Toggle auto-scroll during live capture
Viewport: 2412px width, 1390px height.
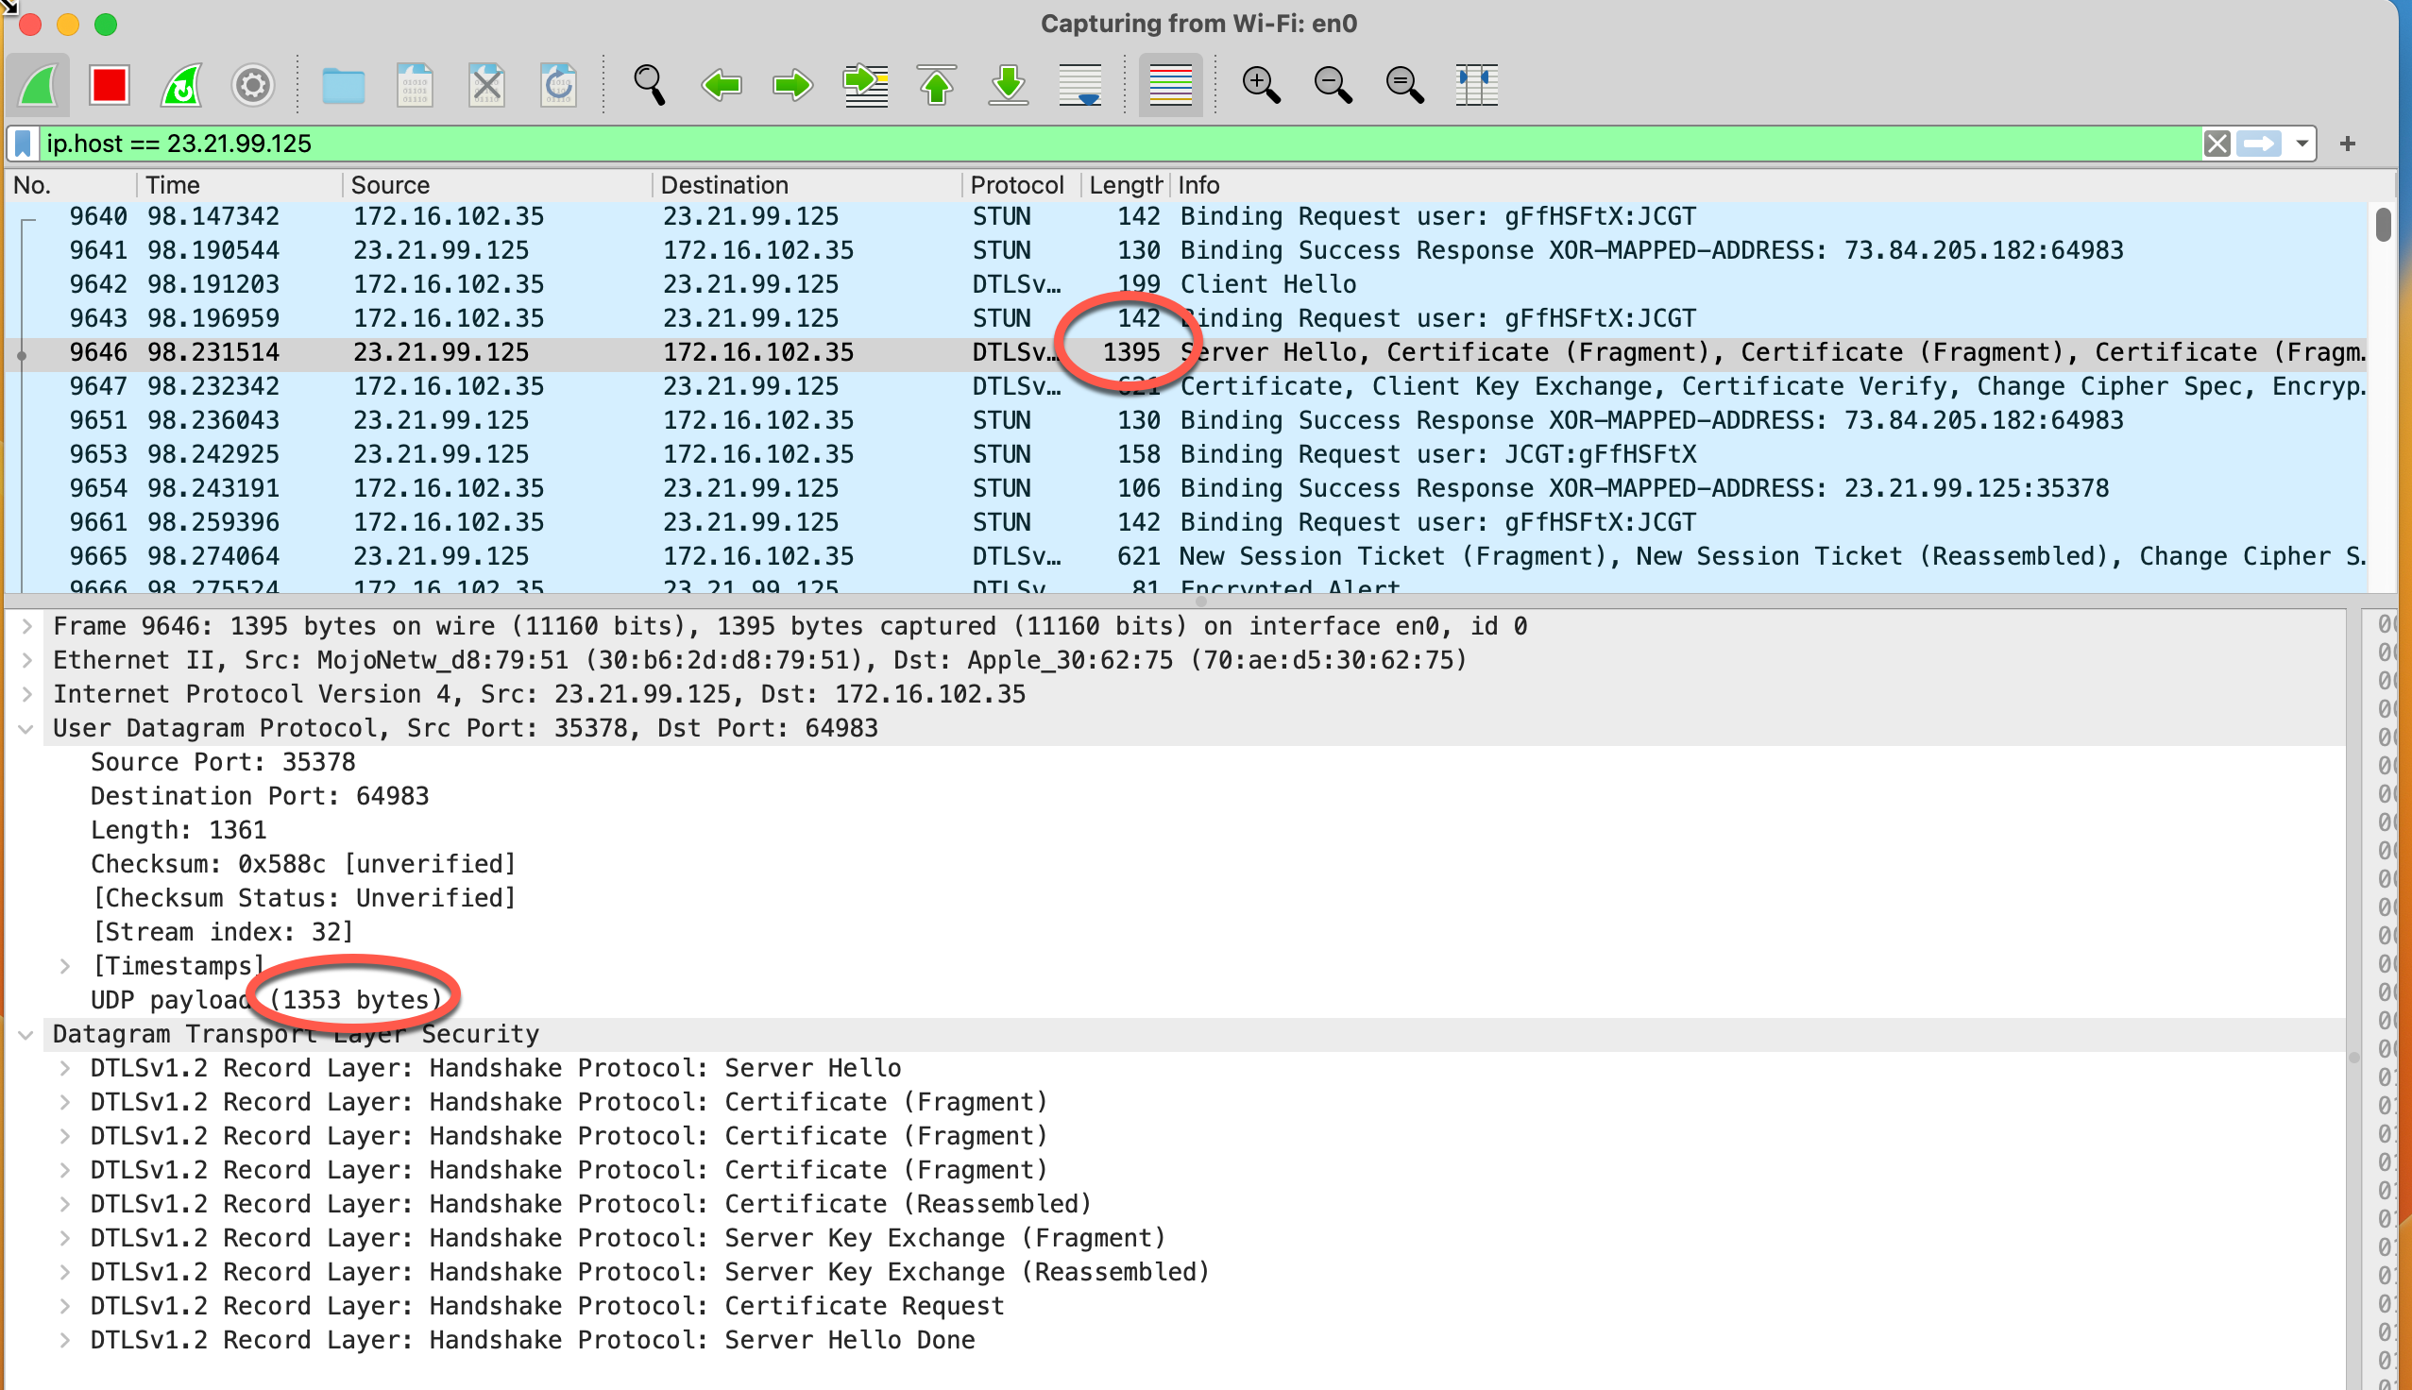(x=1079, y=85)
